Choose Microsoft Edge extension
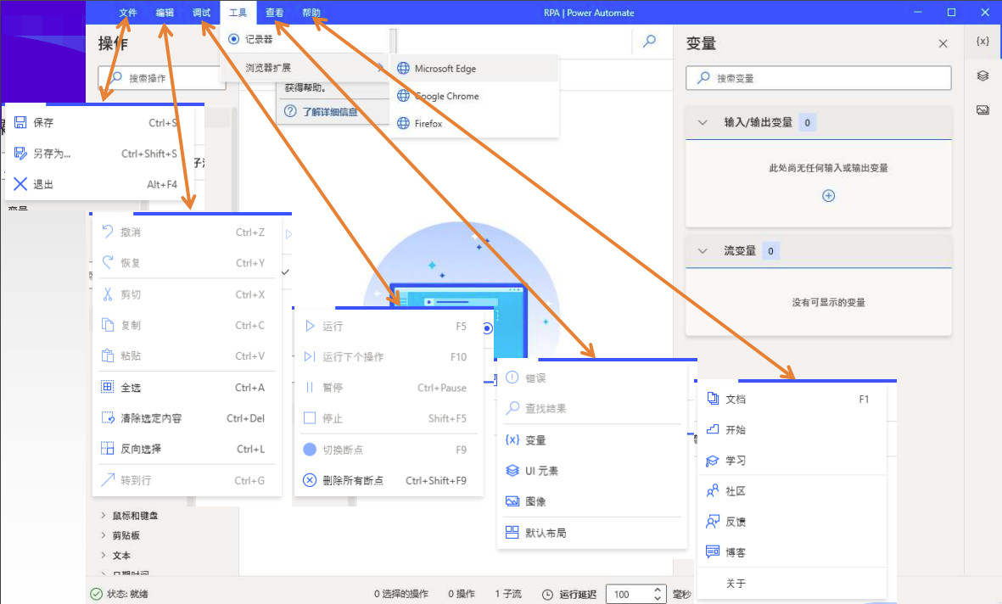 475,69
